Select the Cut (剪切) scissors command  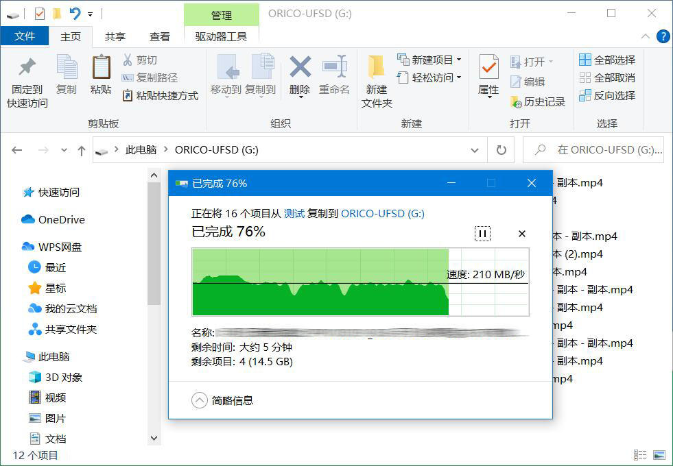click(140, 60)
